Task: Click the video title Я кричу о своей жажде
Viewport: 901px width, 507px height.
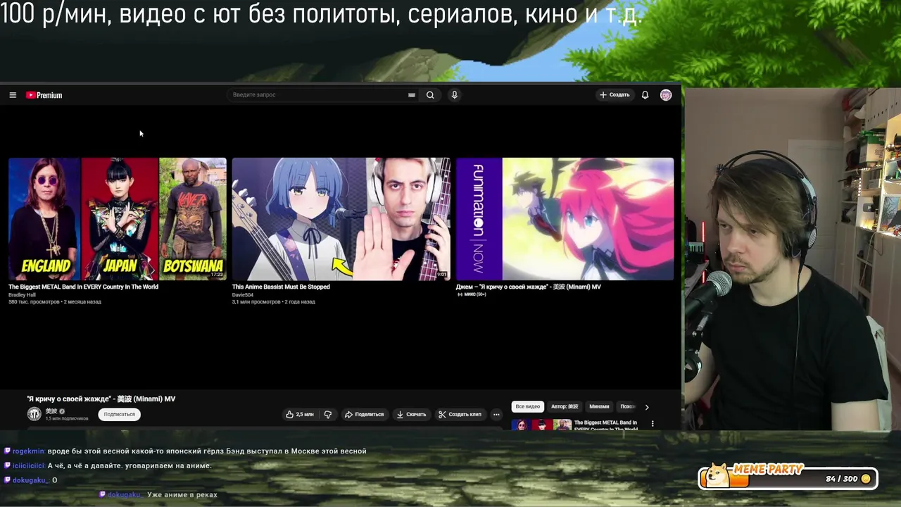Action: [x=101, y=399]
